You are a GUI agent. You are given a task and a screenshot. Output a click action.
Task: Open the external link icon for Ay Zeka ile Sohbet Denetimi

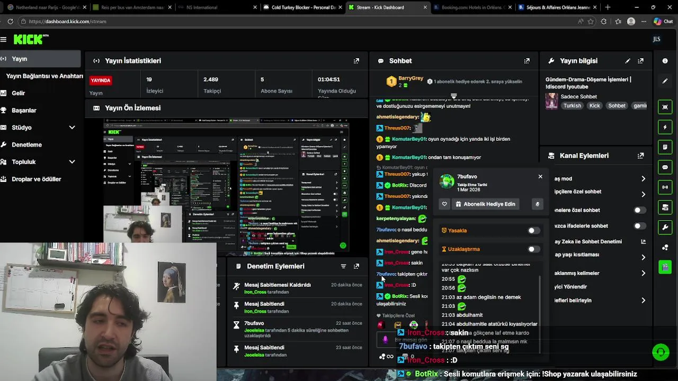[x=643, y=241]
